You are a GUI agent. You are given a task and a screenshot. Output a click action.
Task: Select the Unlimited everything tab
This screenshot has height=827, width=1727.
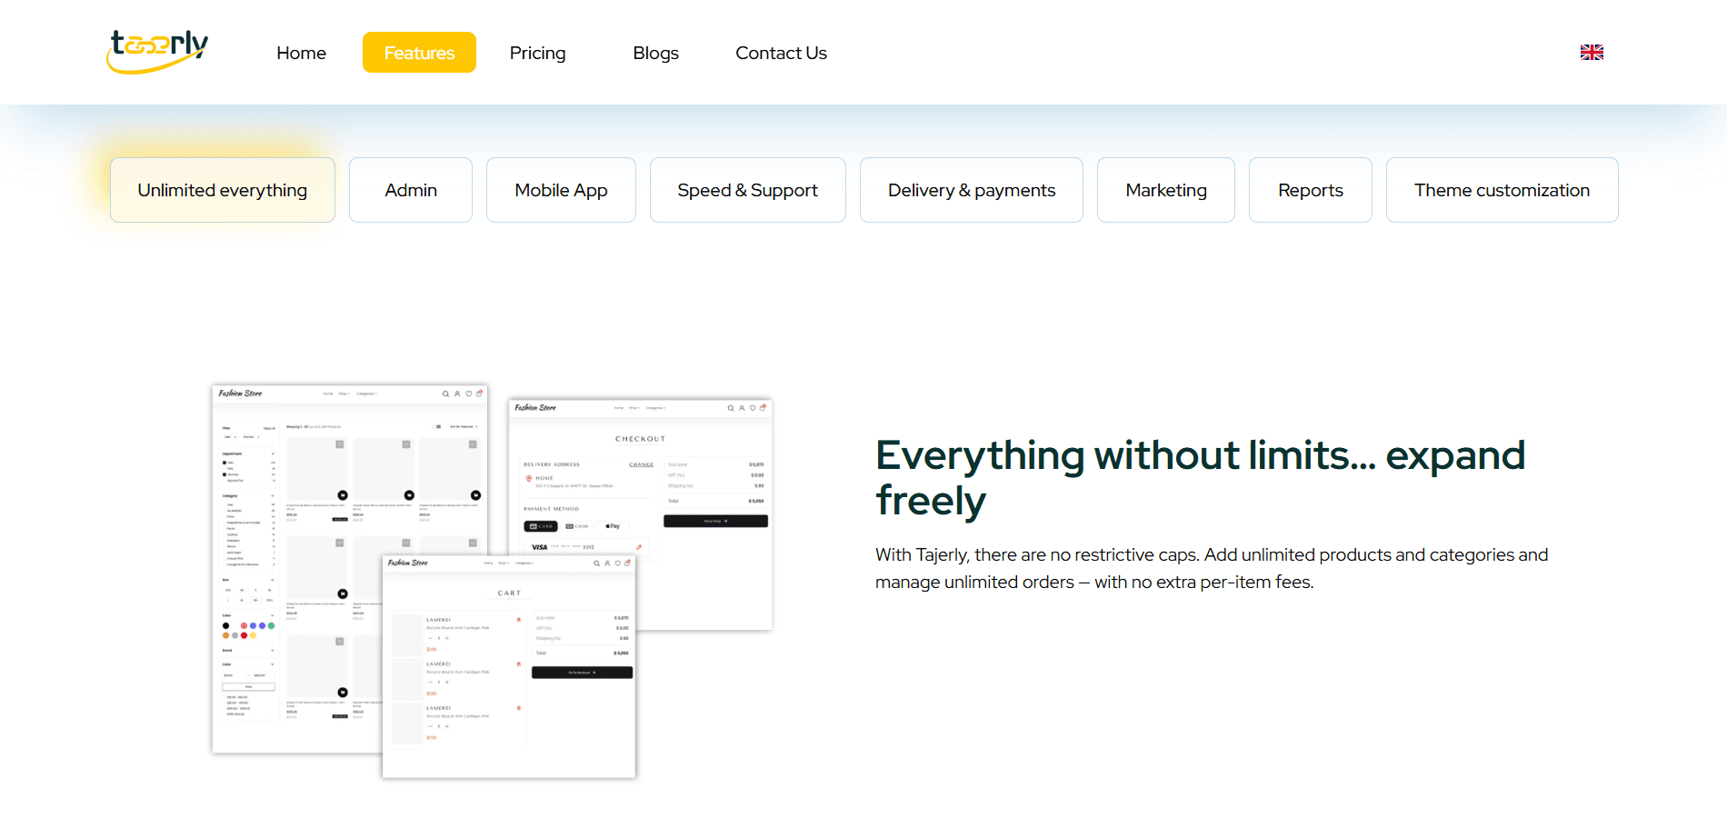223,190
